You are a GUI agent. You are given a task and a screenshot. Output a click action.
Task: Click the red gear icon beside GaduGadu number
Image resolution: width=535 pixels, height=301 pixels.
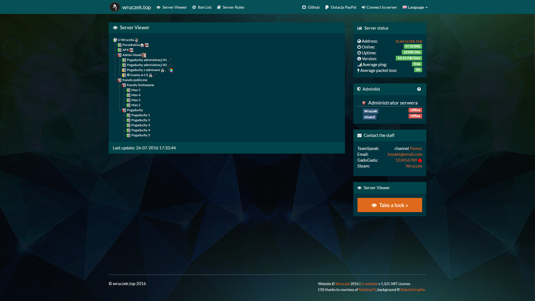click(x=420, y=160)
